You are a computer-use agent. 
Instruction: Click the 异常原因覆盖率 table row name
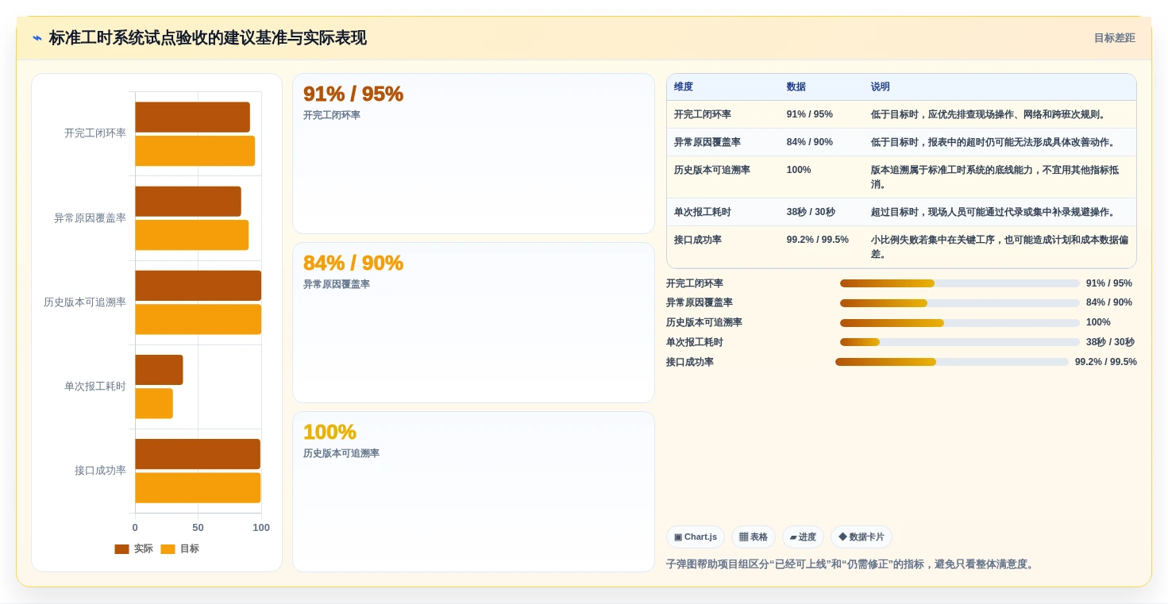coord(707,142)
